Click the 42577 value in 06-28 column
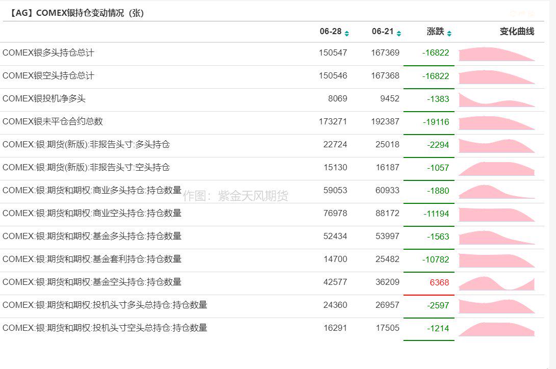The height and width of the screenshot is (369, 556). click(335, 282)
